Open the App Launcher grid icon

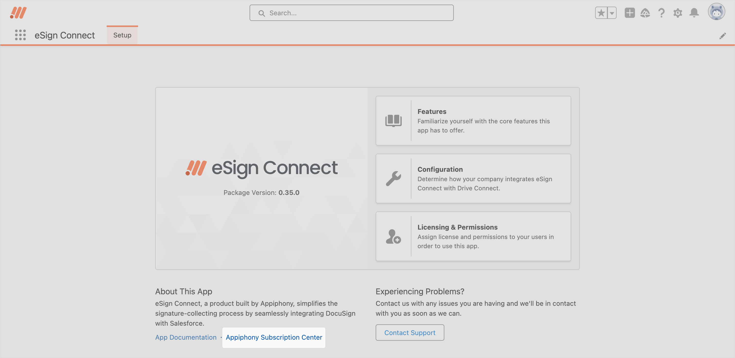pos(20,35)
